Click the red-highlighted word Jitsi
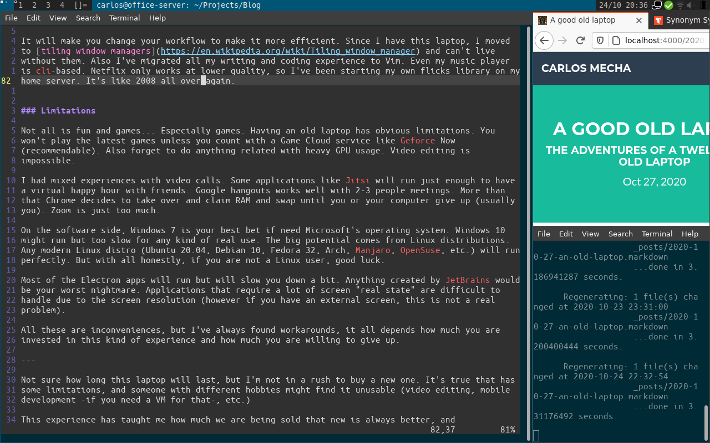710x443 pixels. (x=358, y=181)
